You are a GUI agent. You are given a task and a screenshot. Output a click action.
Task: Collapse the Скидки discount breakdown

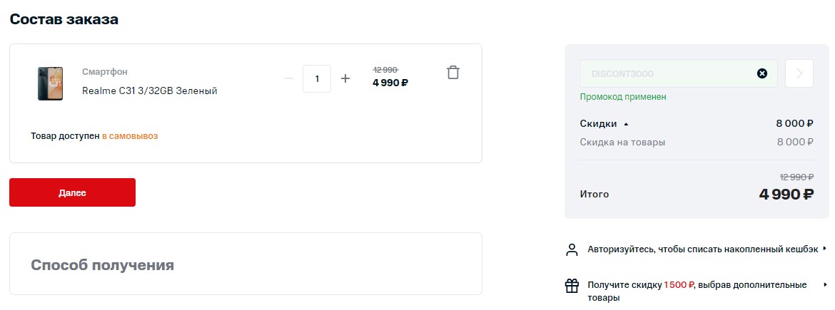tap(626, 124)
